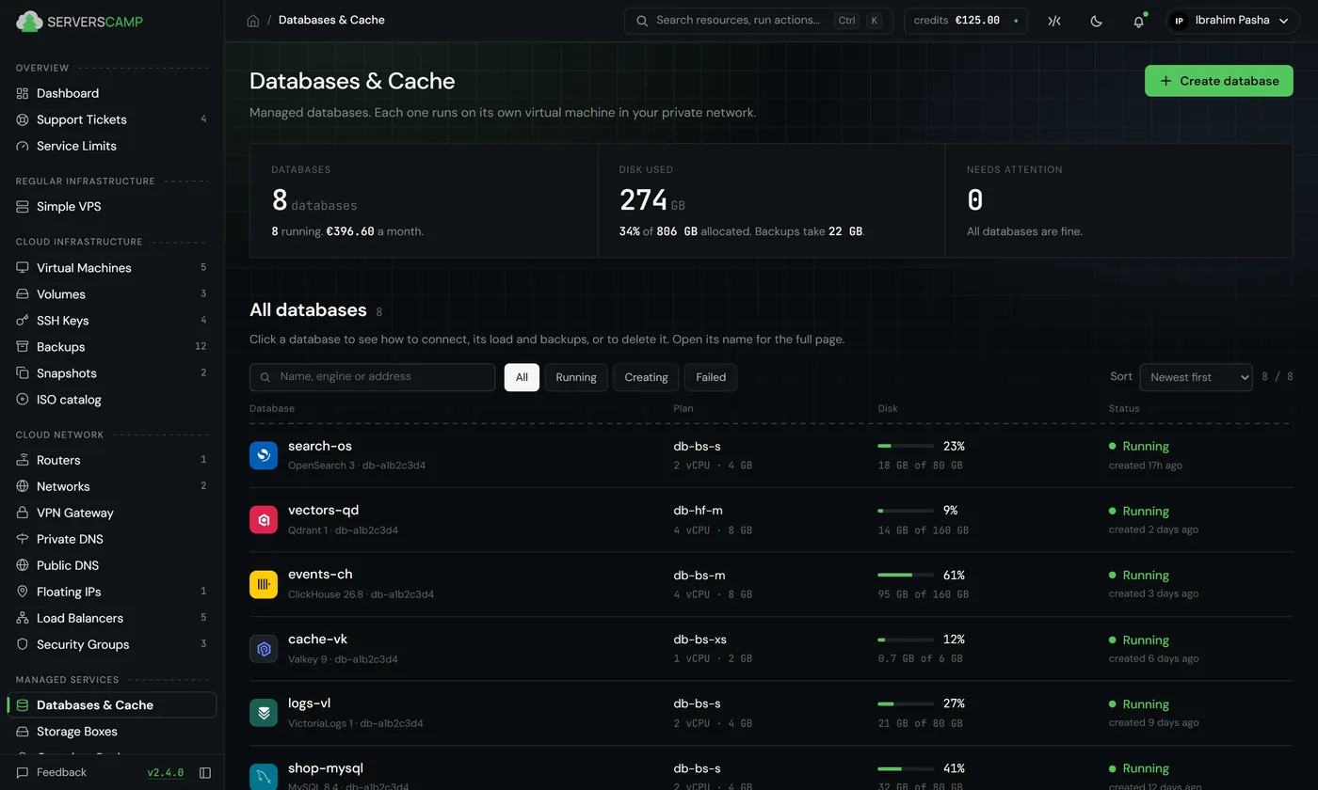Click the cache-vk db-bs-xs plan

[700, 640]
